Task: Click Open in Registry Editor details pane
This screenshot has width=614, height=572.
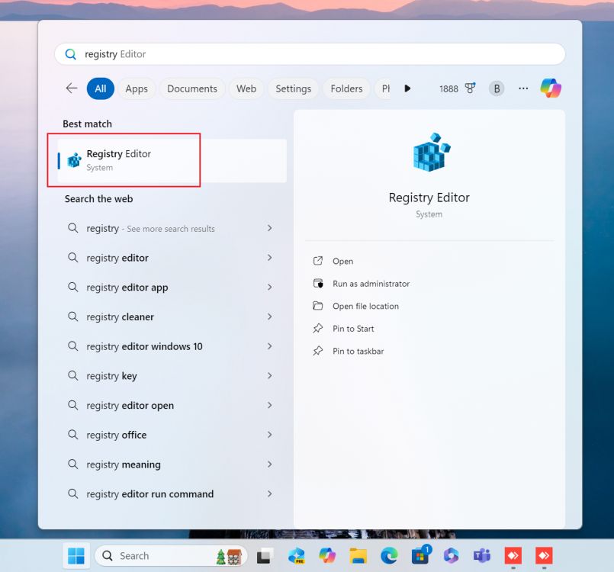Action: (x=342, y=261)
